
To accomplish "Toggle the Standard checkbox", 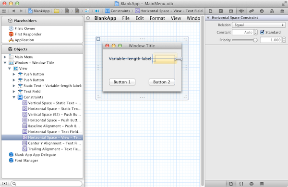I will pyautogui.click(x=262, y=32).
